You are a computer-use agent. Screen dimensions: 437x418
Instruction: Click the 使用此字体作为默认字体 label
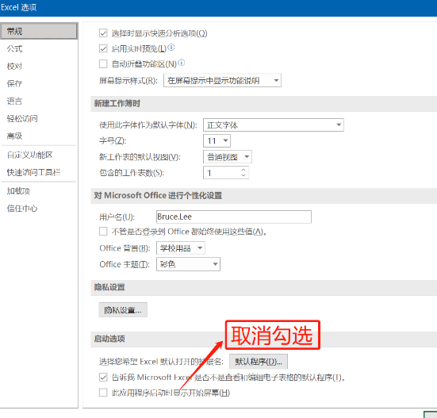pos(148,125)
